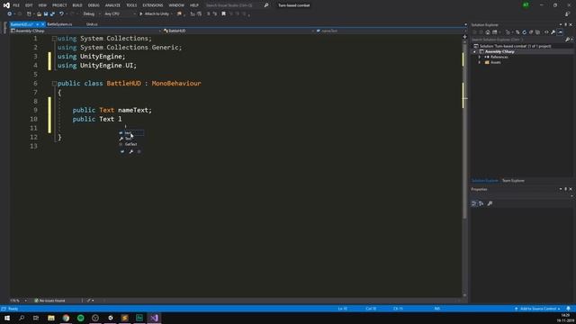This screenshot has height=324, width=576.
Task: Click Solution Explorer Home icon
Action: pos(488,32)
